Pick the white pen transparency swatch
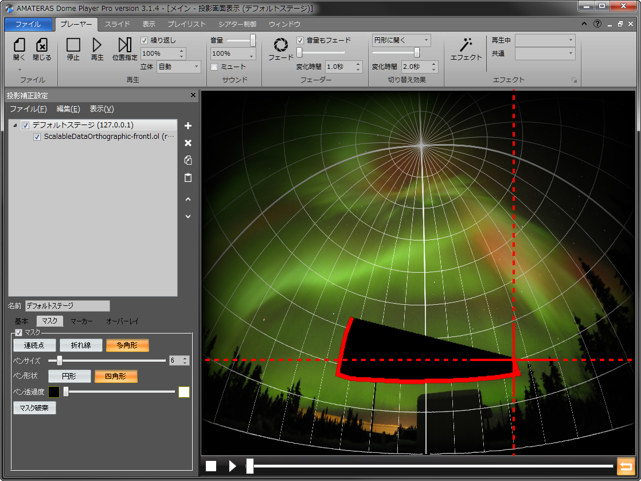The height and width of the screenshot is (481, 641). (x=184, y=392)
